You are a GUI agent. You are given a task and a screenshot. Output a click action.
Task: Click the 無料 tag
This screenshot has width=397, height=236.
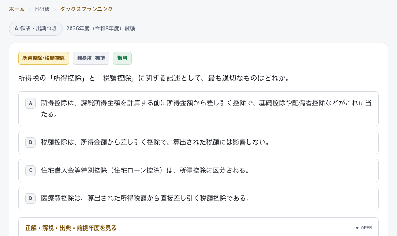(x=122, y=58)
